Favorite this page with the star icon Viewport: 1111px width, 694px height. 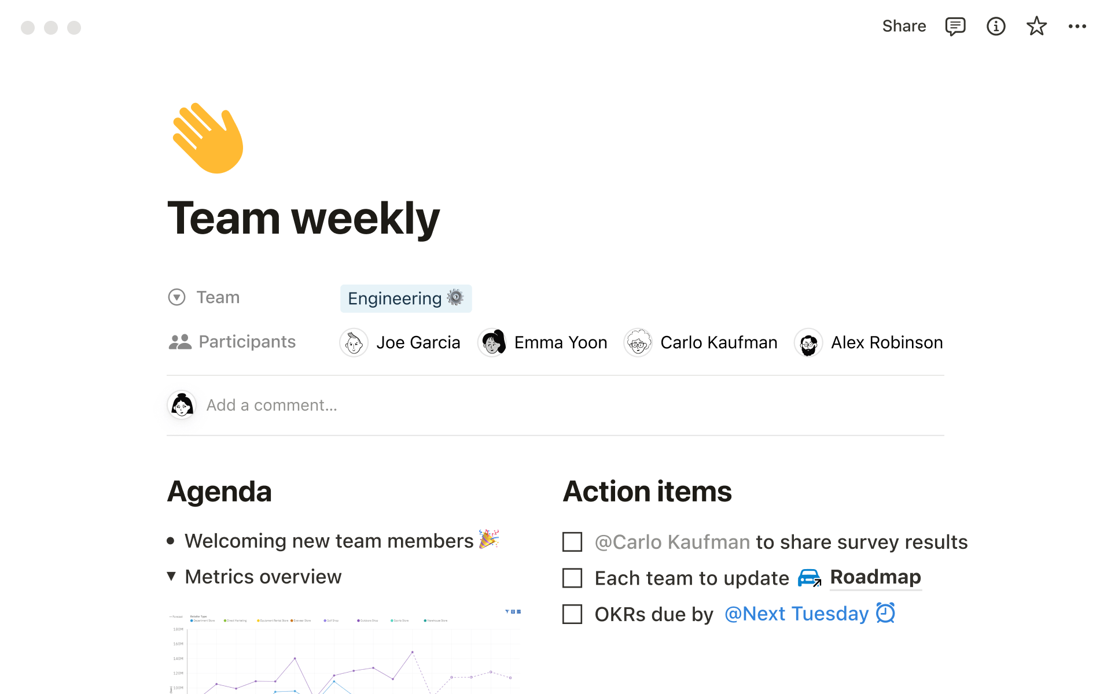point(1036,27)
